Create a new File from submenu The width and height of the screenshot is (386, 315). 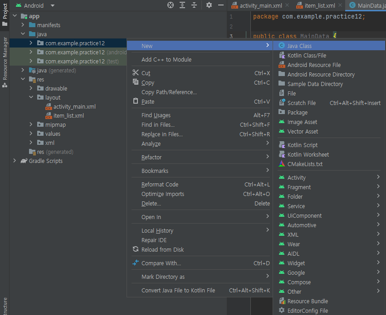coord(329,93)
